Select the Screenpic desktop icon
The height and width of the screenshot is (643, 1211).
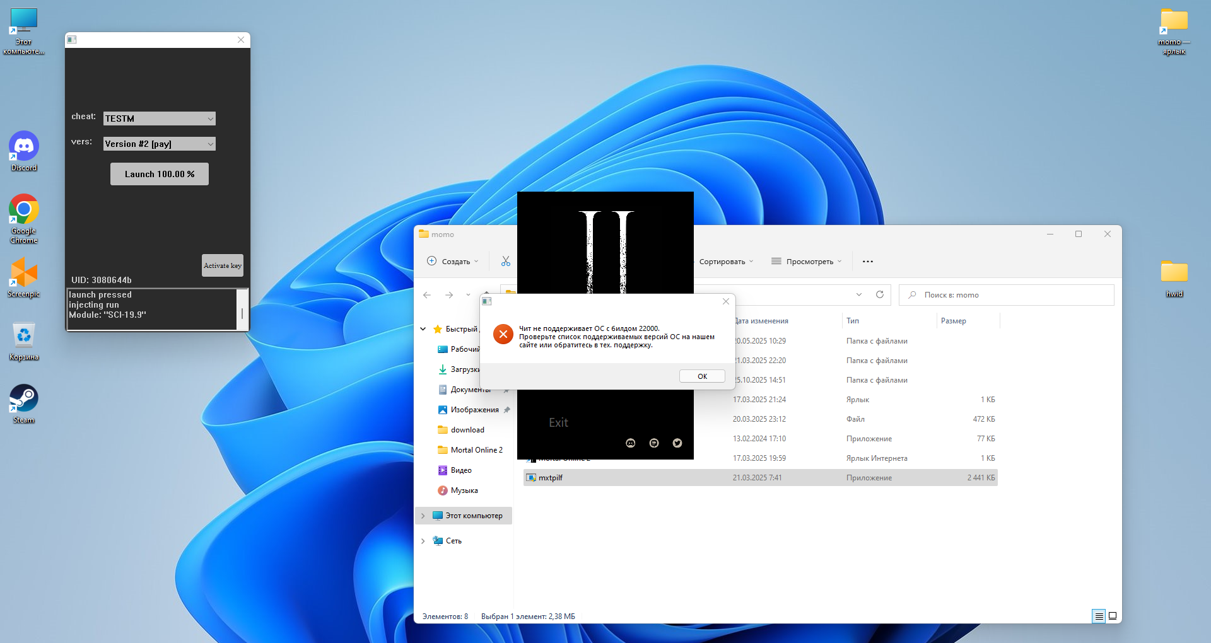coord(24,277)
